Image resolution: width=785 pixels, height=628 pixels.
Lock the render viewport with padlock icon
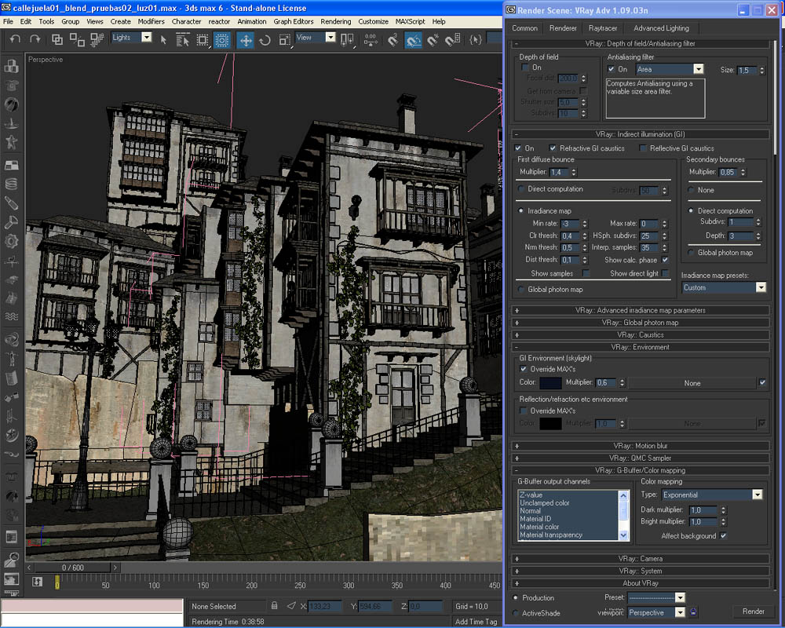695,612
